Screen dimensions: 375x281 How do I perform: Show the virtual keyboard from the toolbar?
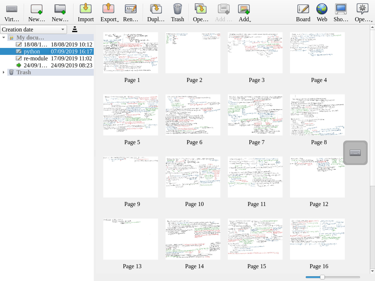(x=12, y=12)
